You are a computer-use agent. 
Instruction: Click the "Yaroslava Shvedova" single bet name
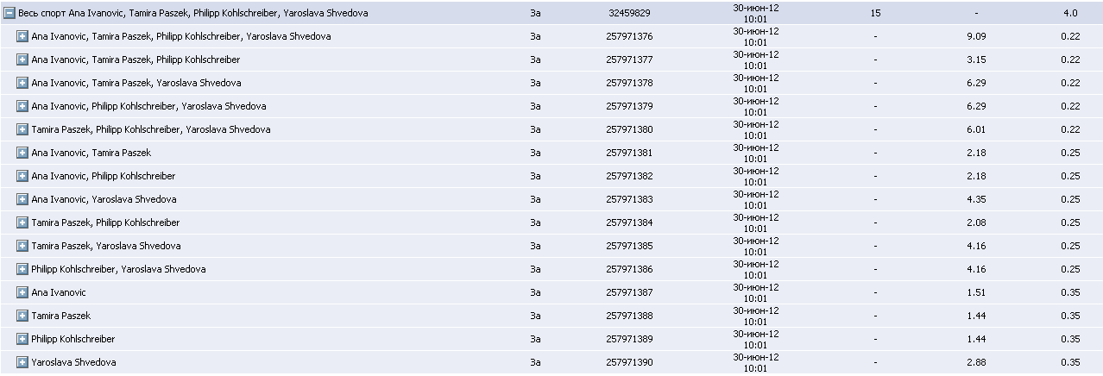pyautogui.click(x=73, y=363)
